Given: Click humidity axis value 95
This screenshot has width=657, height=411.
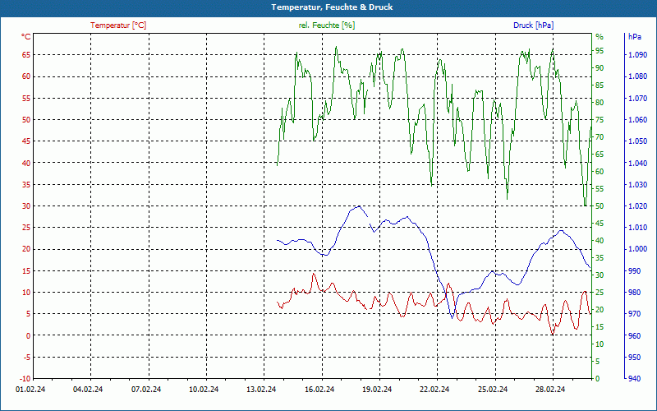Looking at the screenshot, I should coord(600,51).
